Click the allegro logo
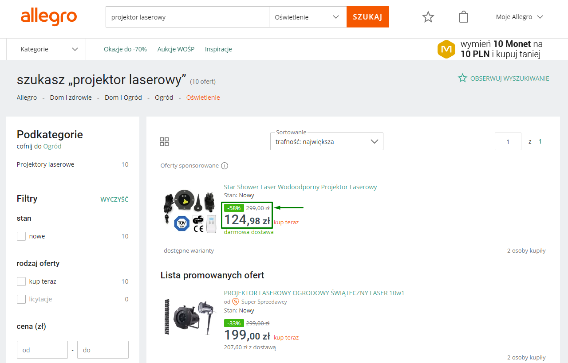This screenshot has height=363, width=568. [x=49, y=17]
